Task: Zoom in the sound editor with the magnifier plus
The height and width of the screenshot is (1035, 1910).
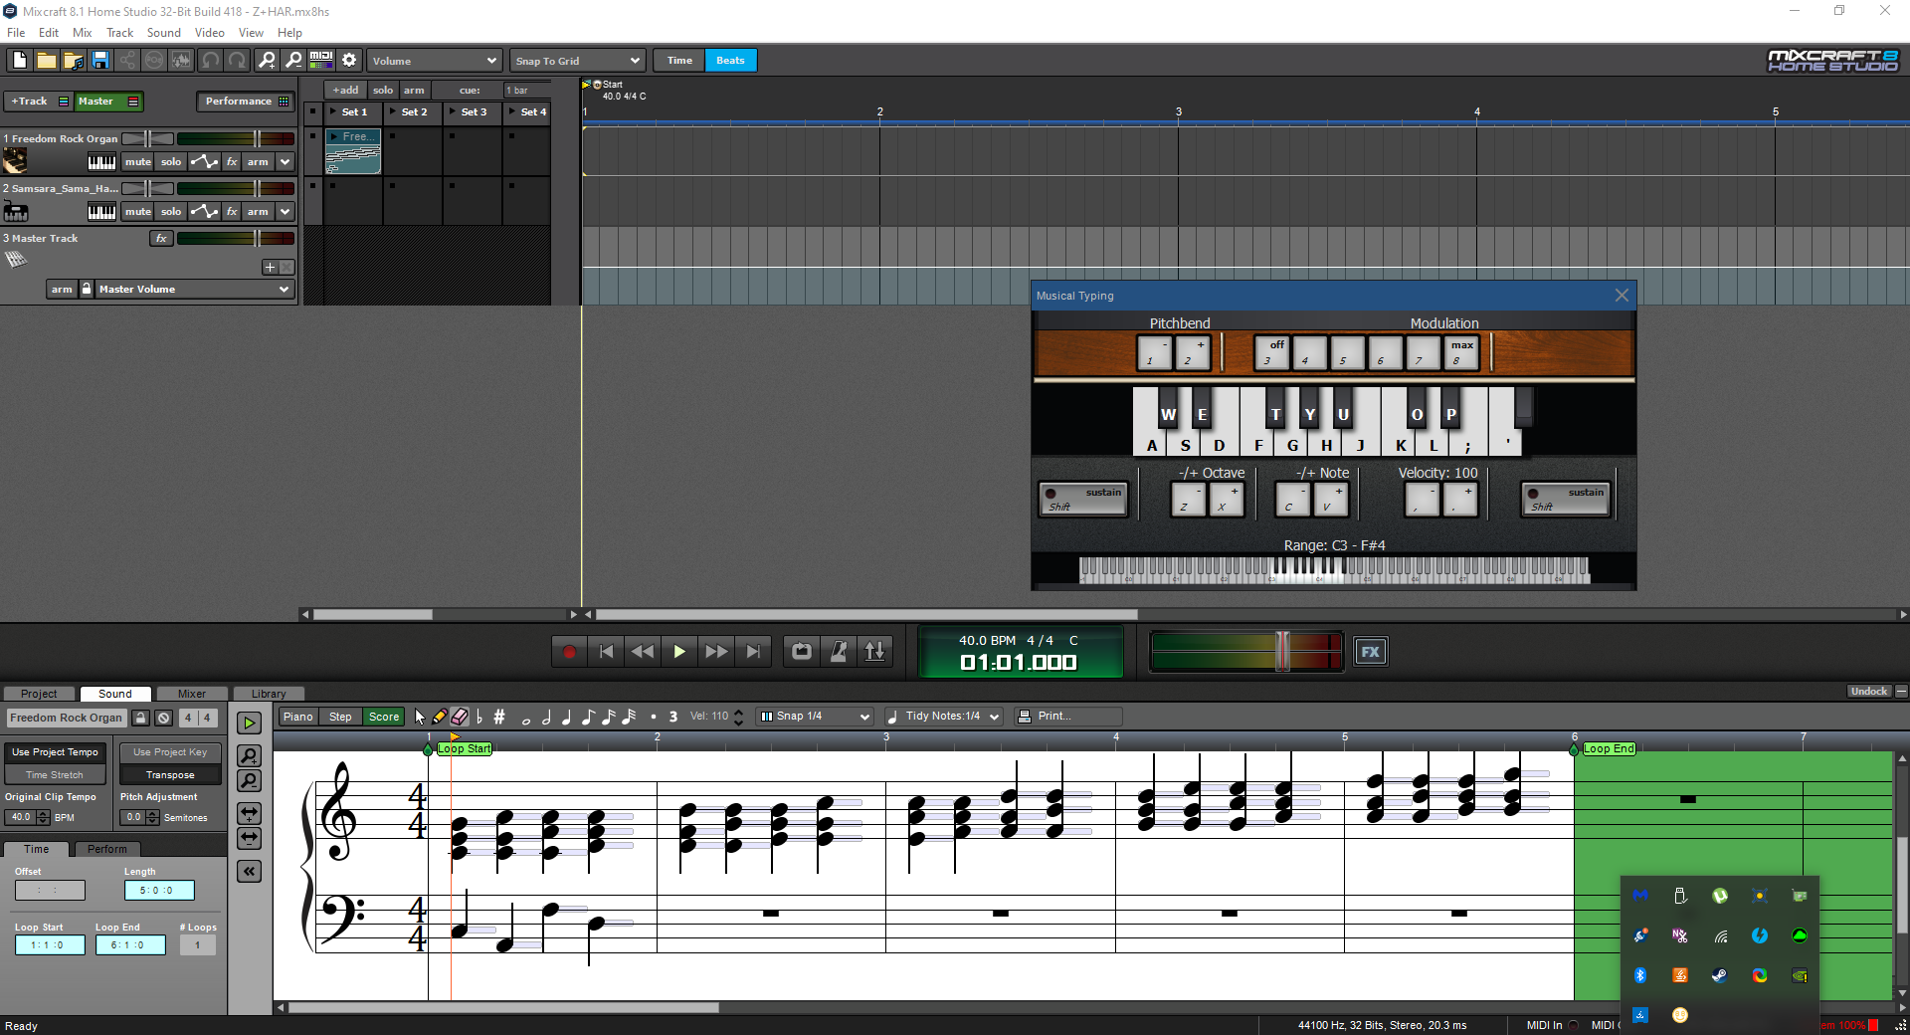Action: 250,755
